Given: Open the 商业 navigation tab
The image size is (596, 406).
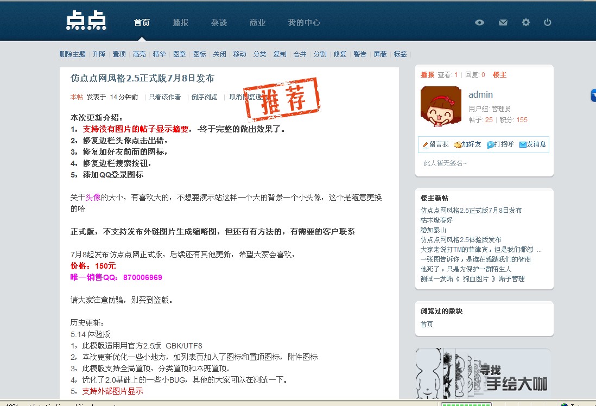Looking at the screenshot, I should point(257,23).
